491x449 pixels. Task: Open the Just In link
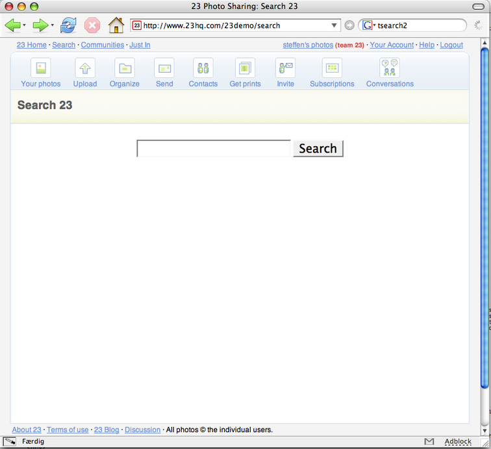140,45
